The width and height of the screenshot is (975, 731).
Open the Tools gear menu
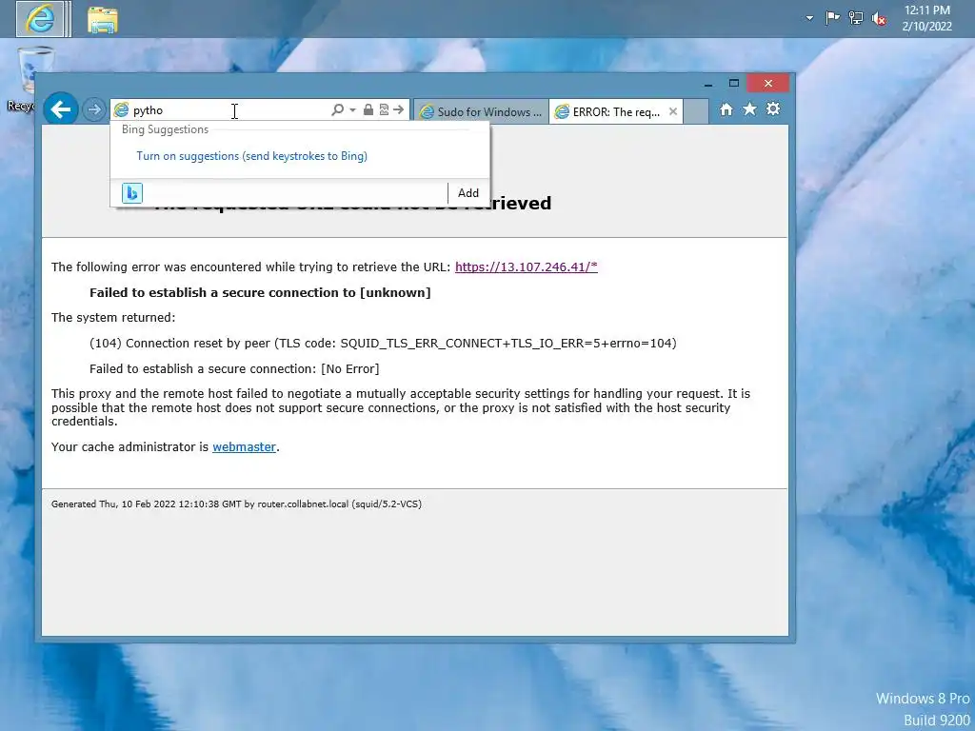773,109
